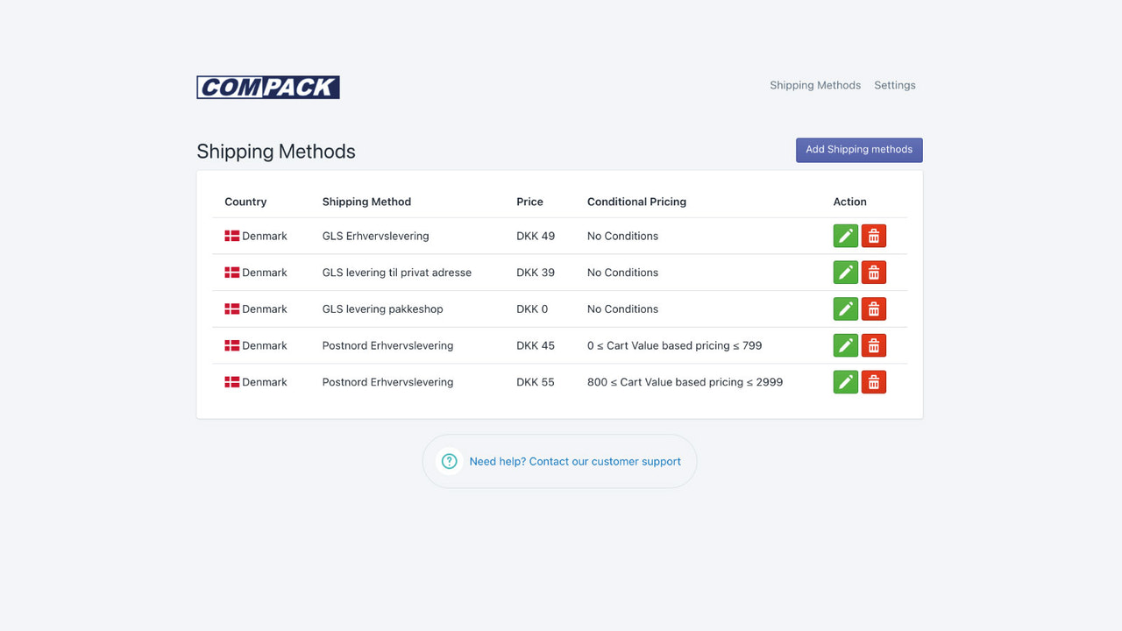Edit the DKK 45 Postnord Erhvervslevering method

(x=845, y=345)
